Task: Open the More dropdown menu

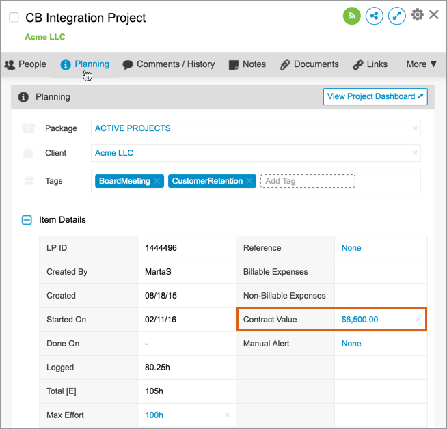Action: pos(421,64)
